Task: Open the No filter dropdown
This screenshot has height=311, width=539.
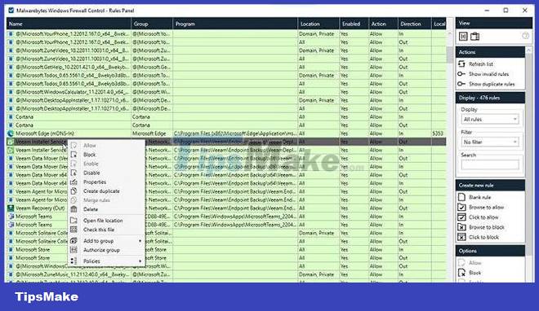Action: pyautogui.click(x=490, y=142)
